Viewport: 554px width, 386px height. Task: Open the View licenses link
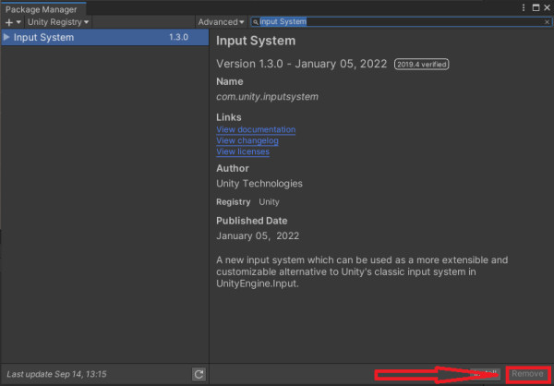[x=243, y=151]
